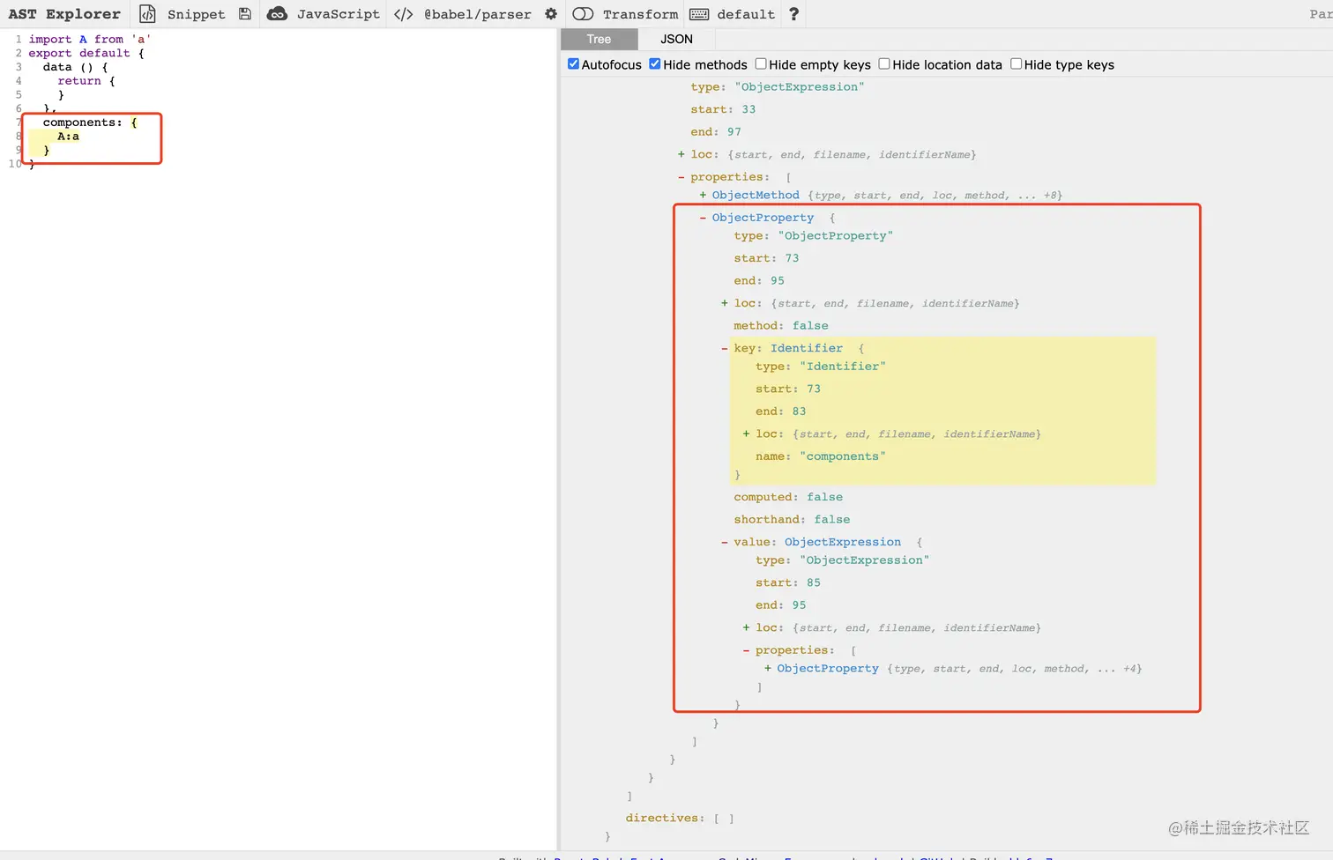This screenshot has height=860, width=1333.
Task: Click the save snippet floppy icon
Action: [x=245, y=14]
